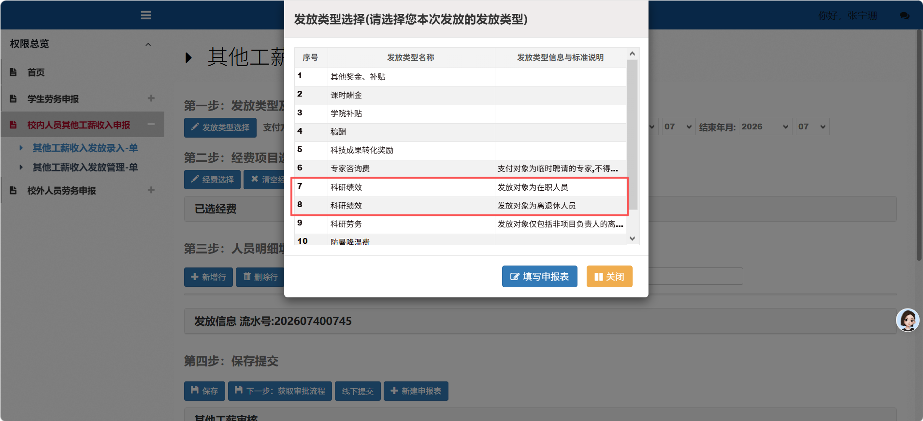Click the 保存 button
This screenshot has height=421, width=923.
[204, 391]
